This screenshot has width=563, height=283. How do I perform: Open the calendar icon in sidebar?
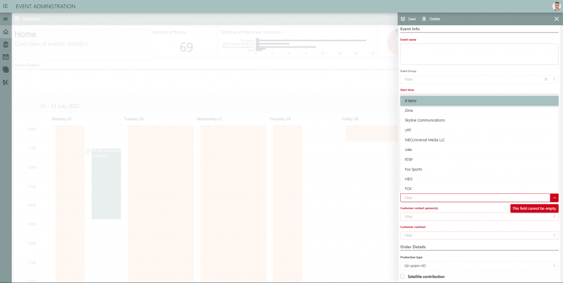tap(5, 57)
